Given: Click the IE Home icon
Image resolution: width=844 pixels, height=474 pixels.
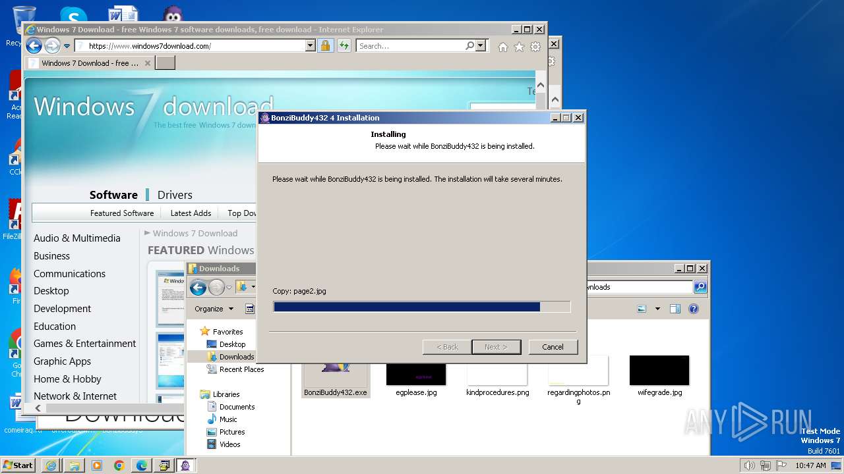Looking at the screenshot, I should coord(503,47).
